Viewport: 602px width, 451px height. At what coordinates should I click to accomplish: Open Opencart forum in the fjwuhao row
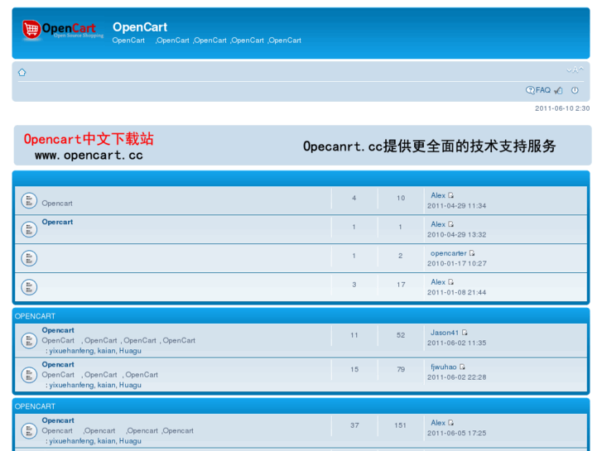[x=58, y=365]
